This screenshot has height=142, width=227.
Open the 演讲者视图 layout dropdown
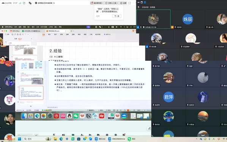pos(97,3)
